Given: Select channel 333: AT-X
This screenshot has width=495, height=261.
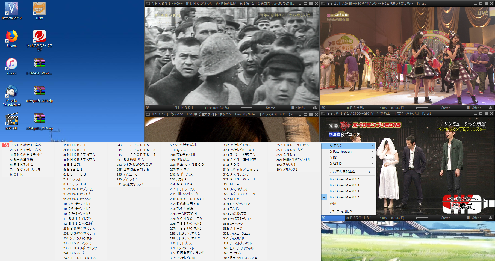Looking at the screenshot, I should [233, 229].
